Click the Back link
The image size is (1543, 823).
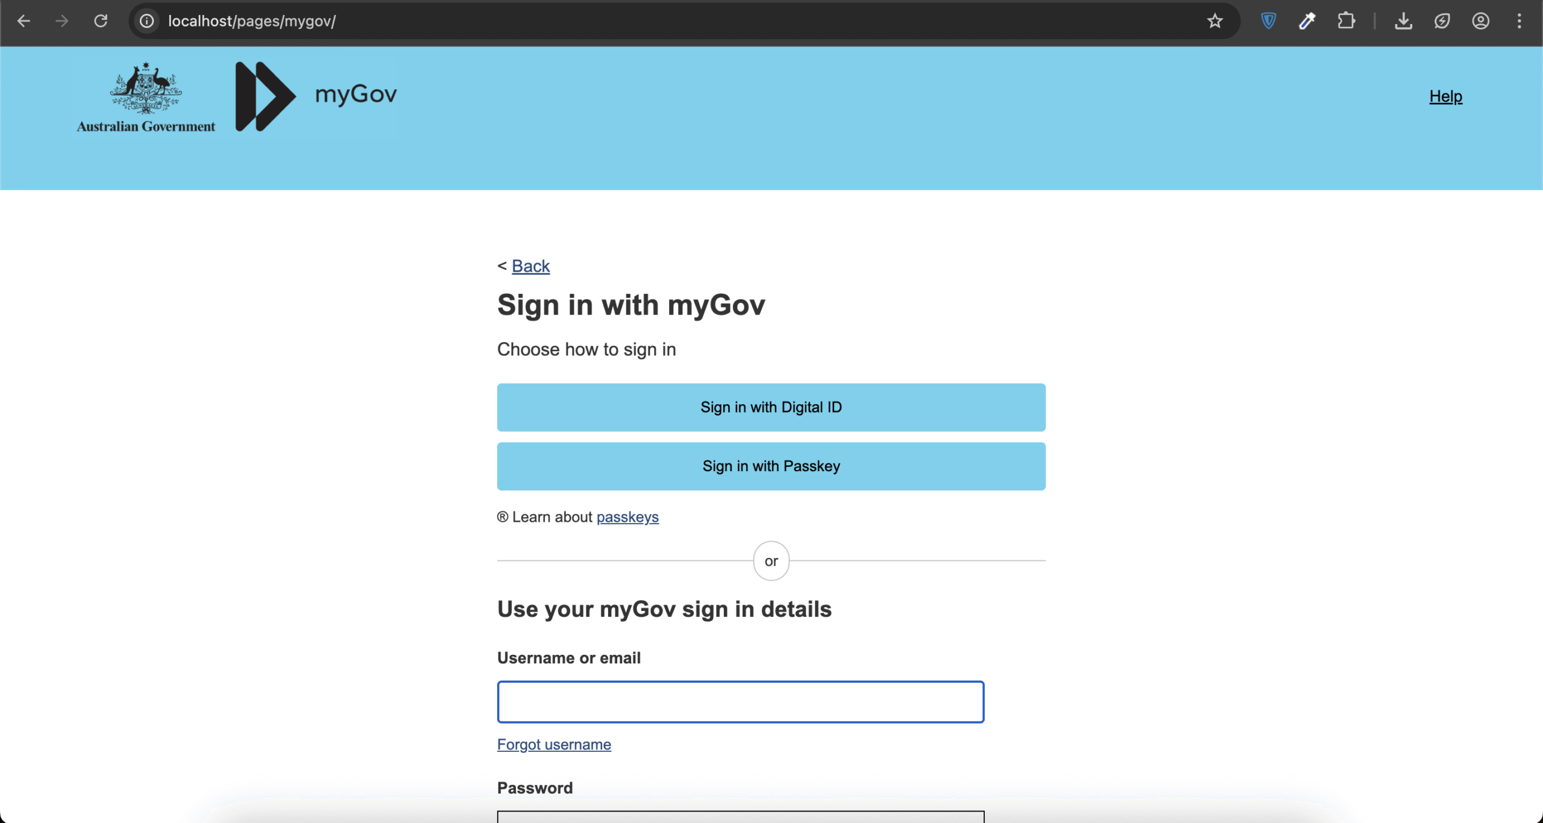point(530,266)
